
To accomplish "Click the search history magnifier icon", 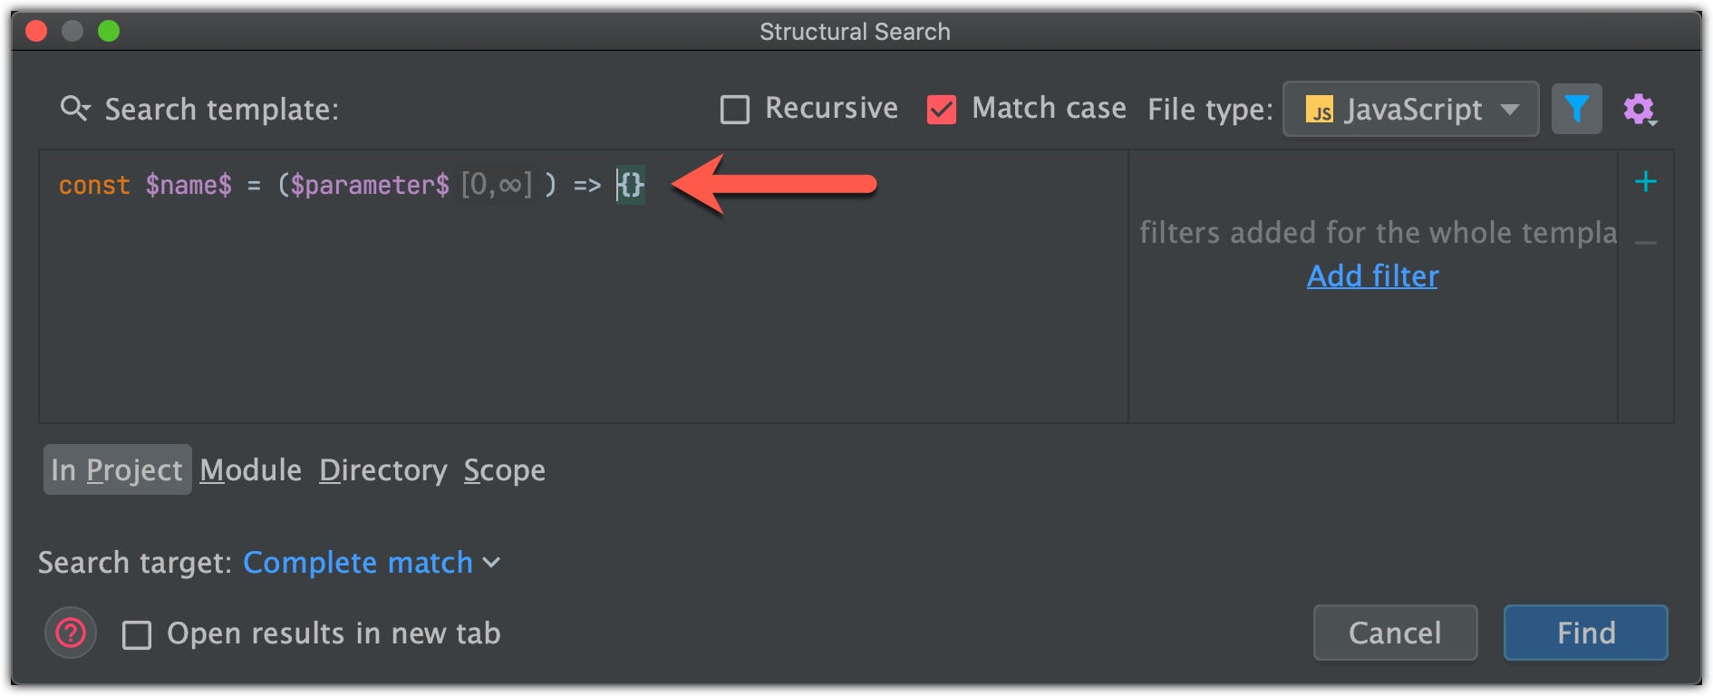I will point(74,109).
